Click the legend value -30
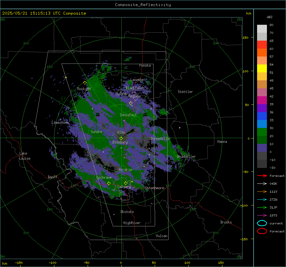 tap(272, 168)
